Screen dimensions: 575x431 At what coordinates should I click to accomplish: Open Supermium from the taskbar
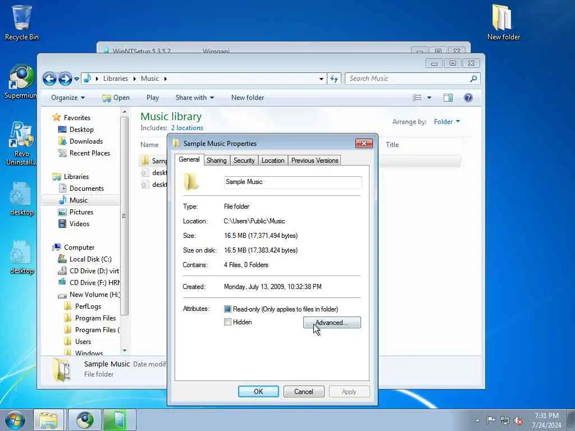point(85,420)
